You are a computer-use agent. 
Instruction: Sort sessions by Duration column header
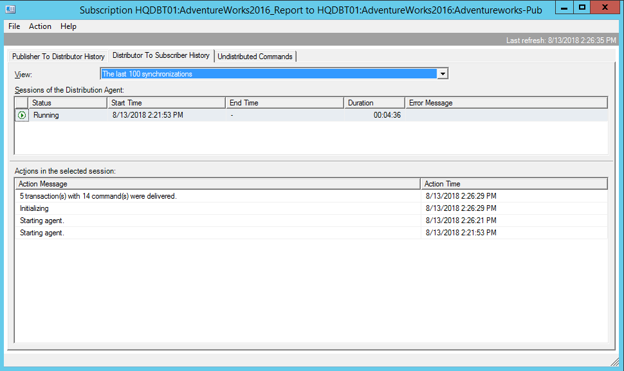click(x=374, y=103)
